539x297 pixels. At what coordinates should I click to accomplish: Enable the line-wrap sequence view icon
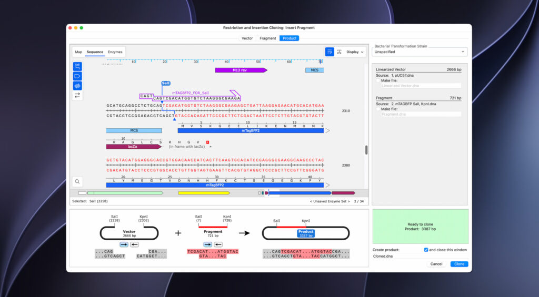coord(330,52)
